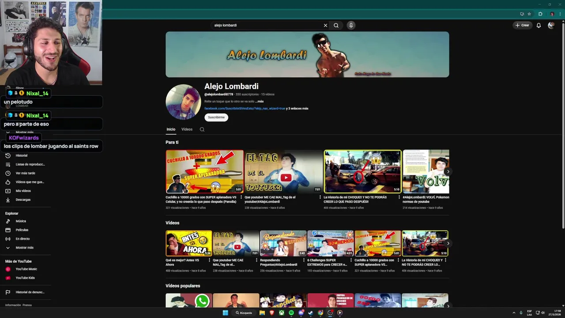Open 'y 3 enlaces más' links
Viewport: 565px width, 318px height.
click(x=297, y=108)
